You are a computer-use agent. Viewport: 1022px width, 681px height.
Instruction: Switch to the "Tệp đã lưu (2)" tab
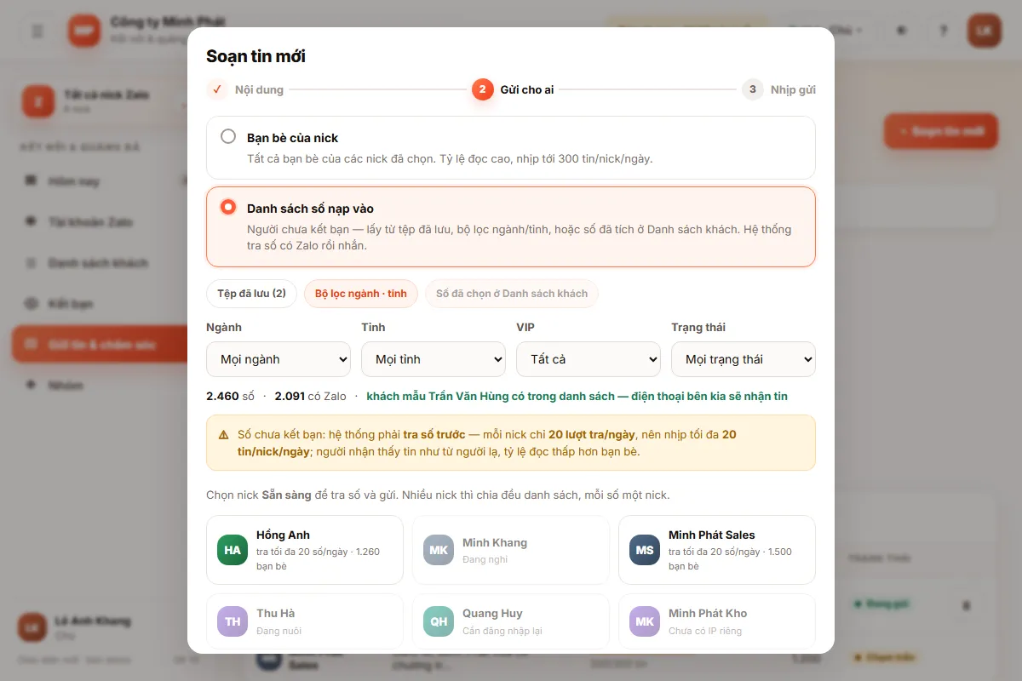(251, 294)
